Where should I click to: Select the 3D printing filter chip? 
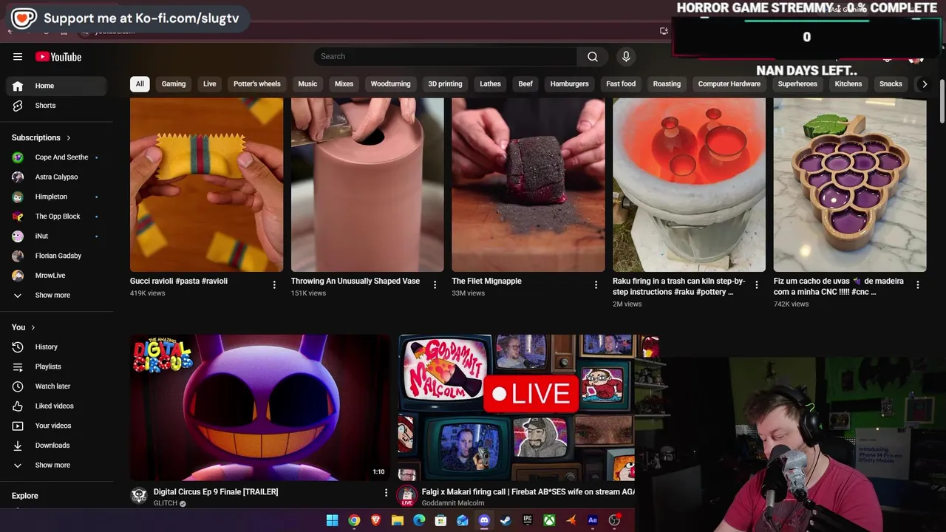pyautogui.click(x=445, y=83)
